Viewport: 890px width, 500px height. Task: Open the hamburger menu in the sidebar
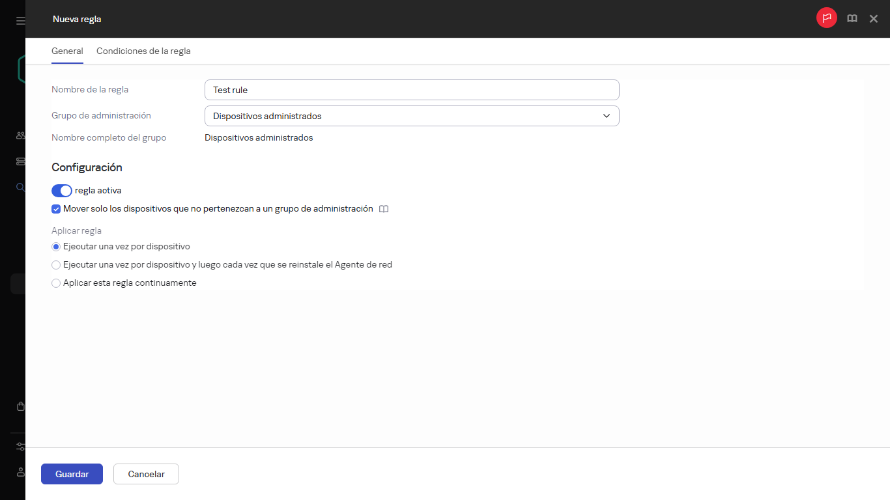[20, 21]
